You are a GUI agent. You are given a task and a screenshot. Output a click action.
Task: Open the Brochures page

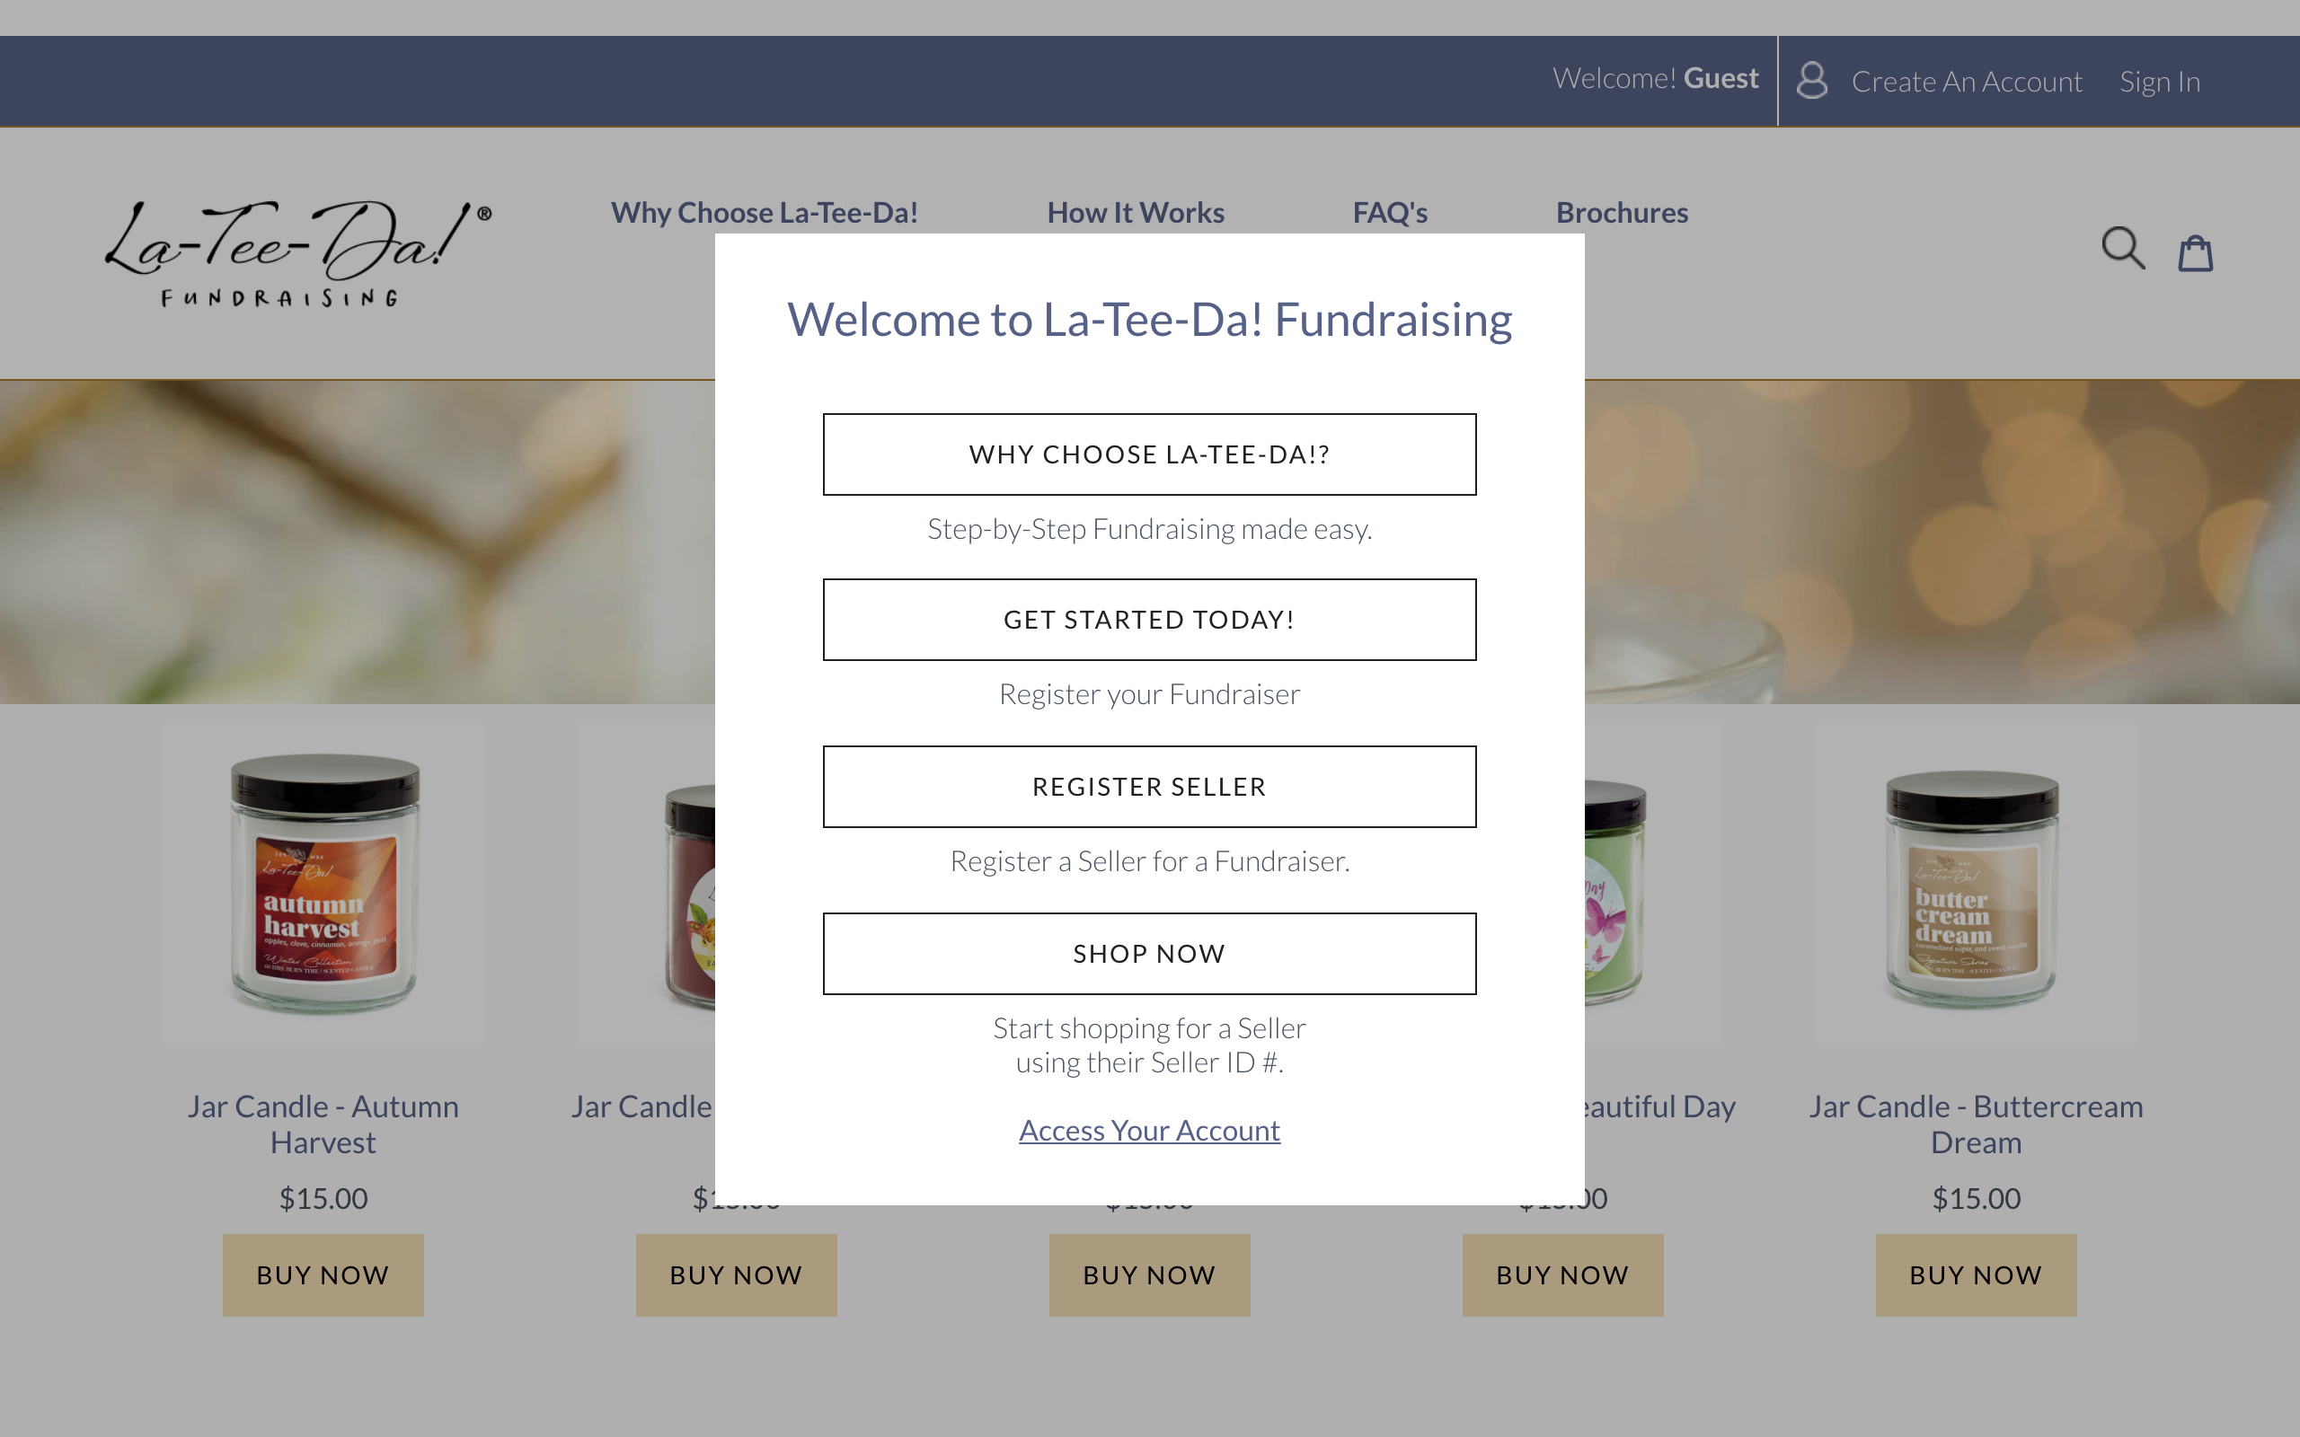point(1622,212)
